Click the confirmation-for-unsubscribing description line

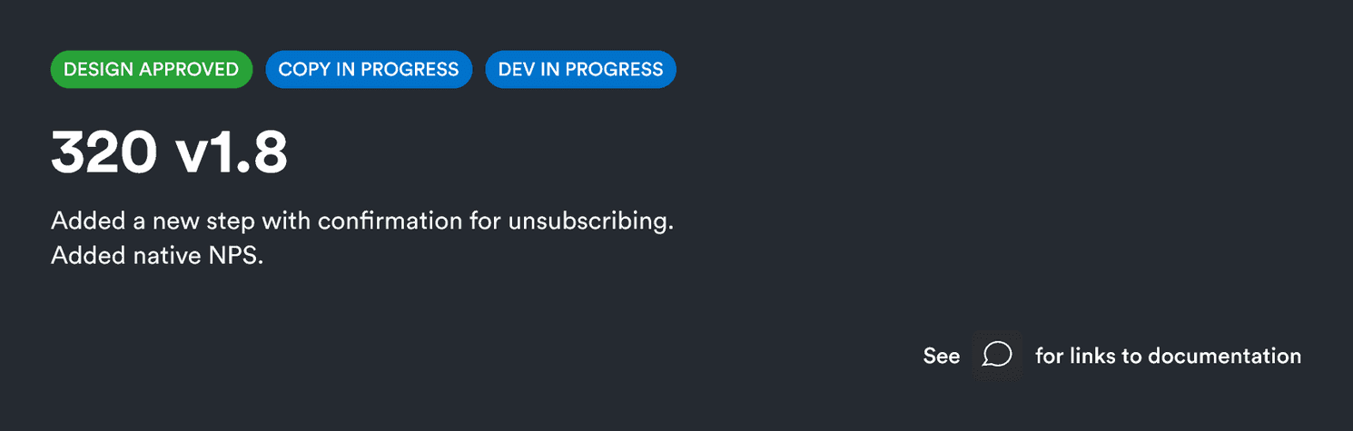pyautogui.click(x=361, y=220)
